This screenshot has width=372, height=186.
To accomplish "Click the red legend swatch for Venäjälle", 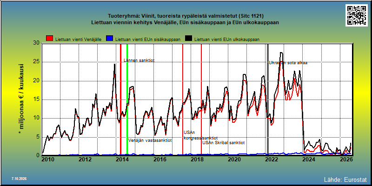I will (x=49, y=39).
